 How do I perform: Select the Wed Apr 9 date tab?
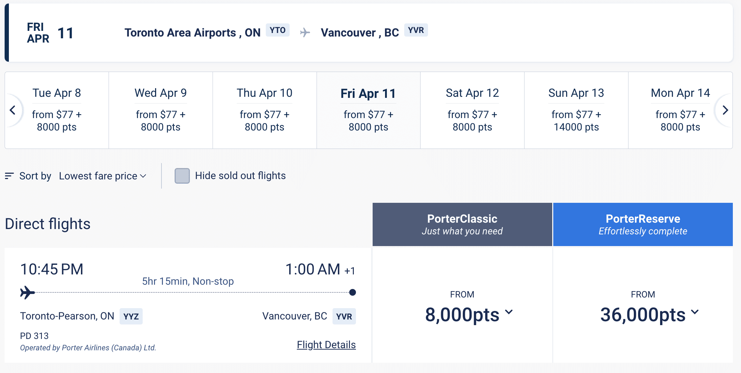(x=160, y=110)
